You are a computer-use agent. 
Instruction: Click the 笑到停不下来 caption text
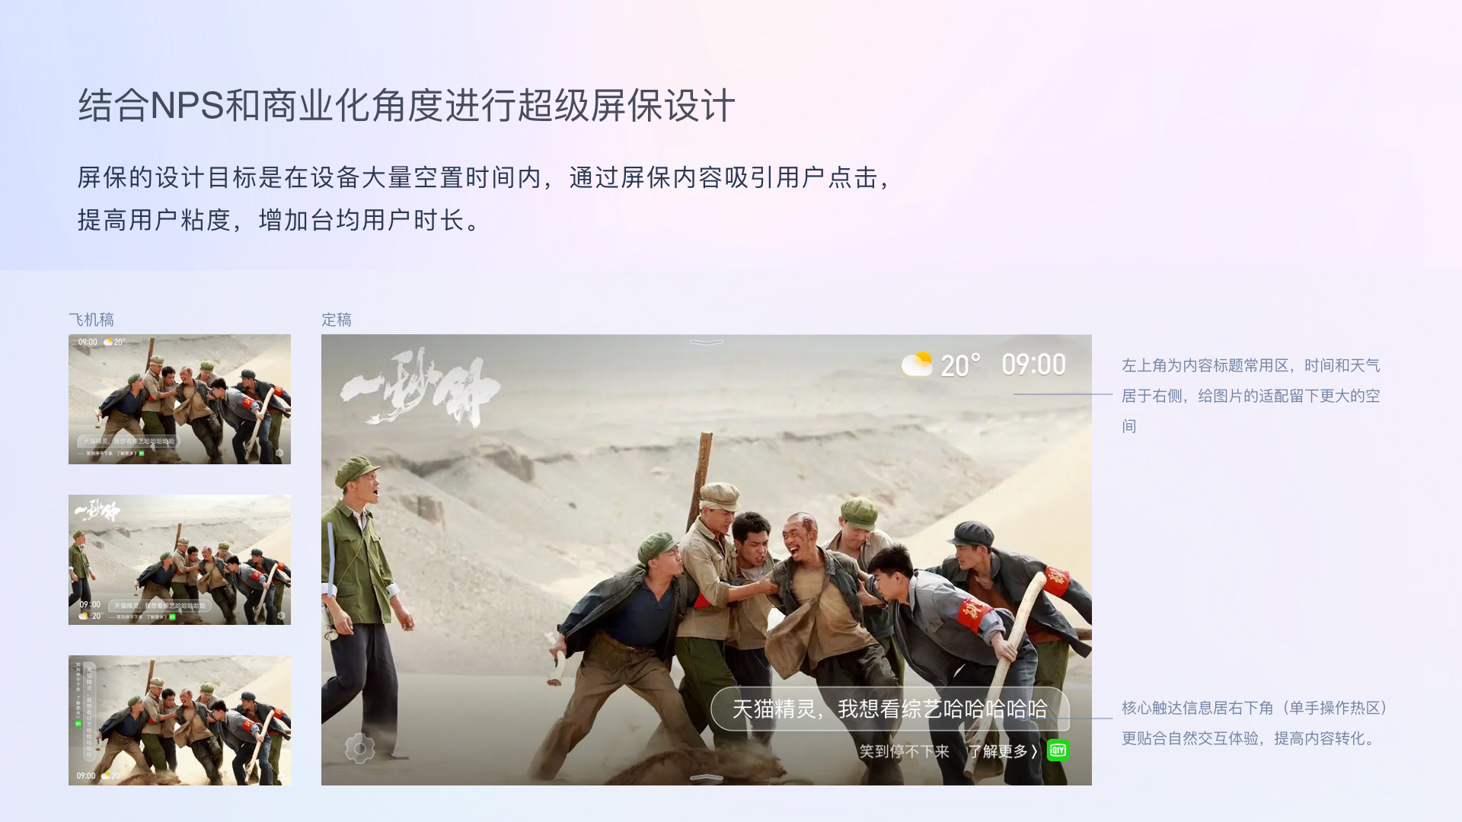(x=904, y=751)
